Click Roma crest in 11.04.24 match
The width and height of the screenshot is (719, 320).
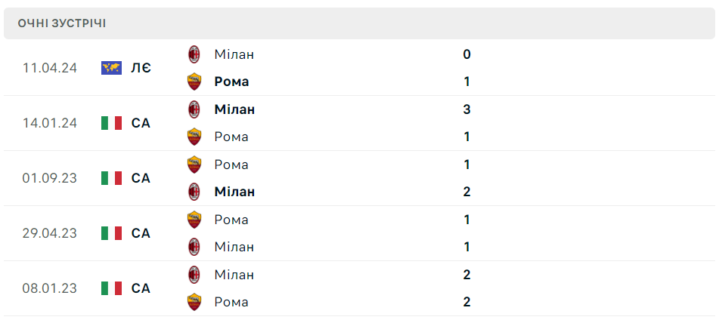194,82
